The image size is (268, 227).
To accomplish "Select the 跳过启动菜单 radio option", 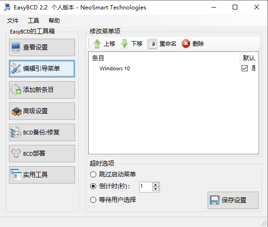I will pos(93,175).
